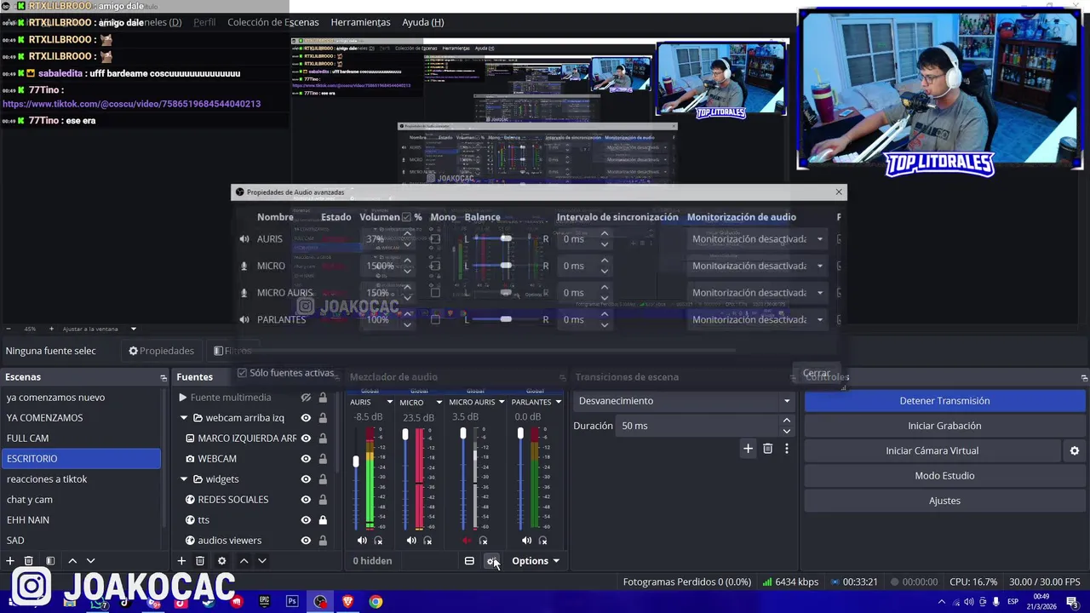Move source up in Fuentes toolbar
The height and width of the screenshot is (613, 1090).
point(244,561)
